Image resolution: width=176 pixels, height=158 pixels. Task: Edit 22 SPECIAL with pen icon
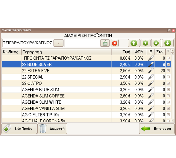[151, 77]
